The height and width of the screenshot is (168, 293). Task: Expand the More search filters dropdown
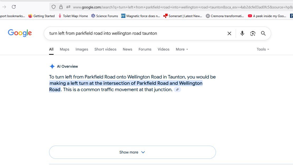pos(182,49)
